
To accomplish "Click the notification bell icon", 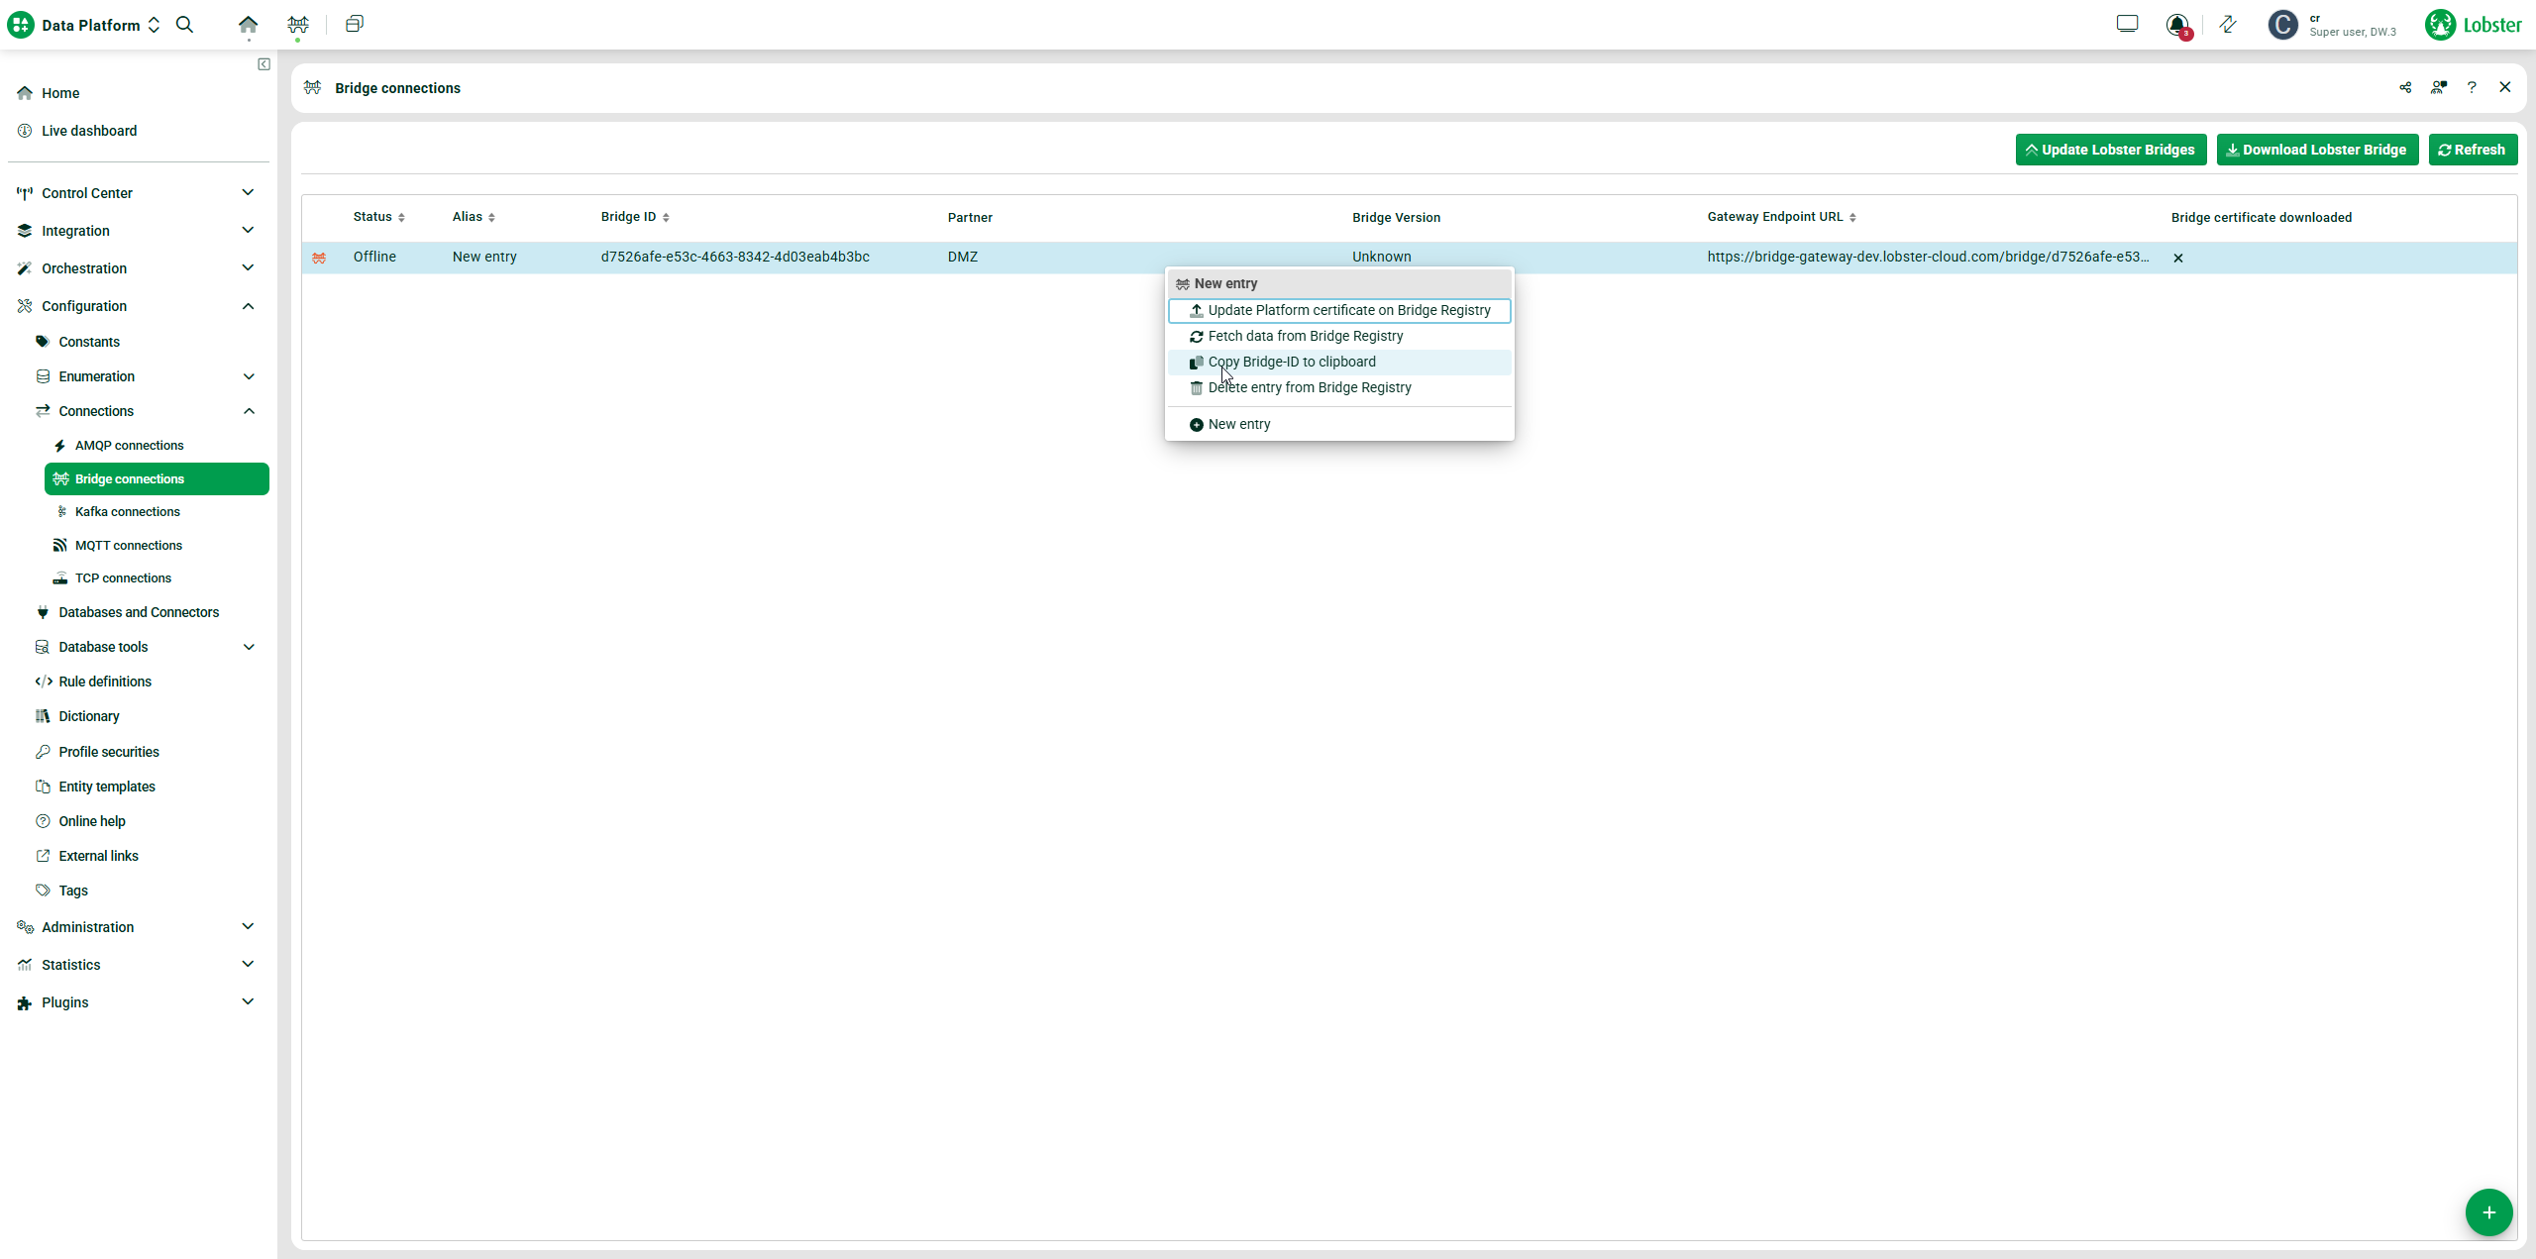I will [x=2176, y=25].
